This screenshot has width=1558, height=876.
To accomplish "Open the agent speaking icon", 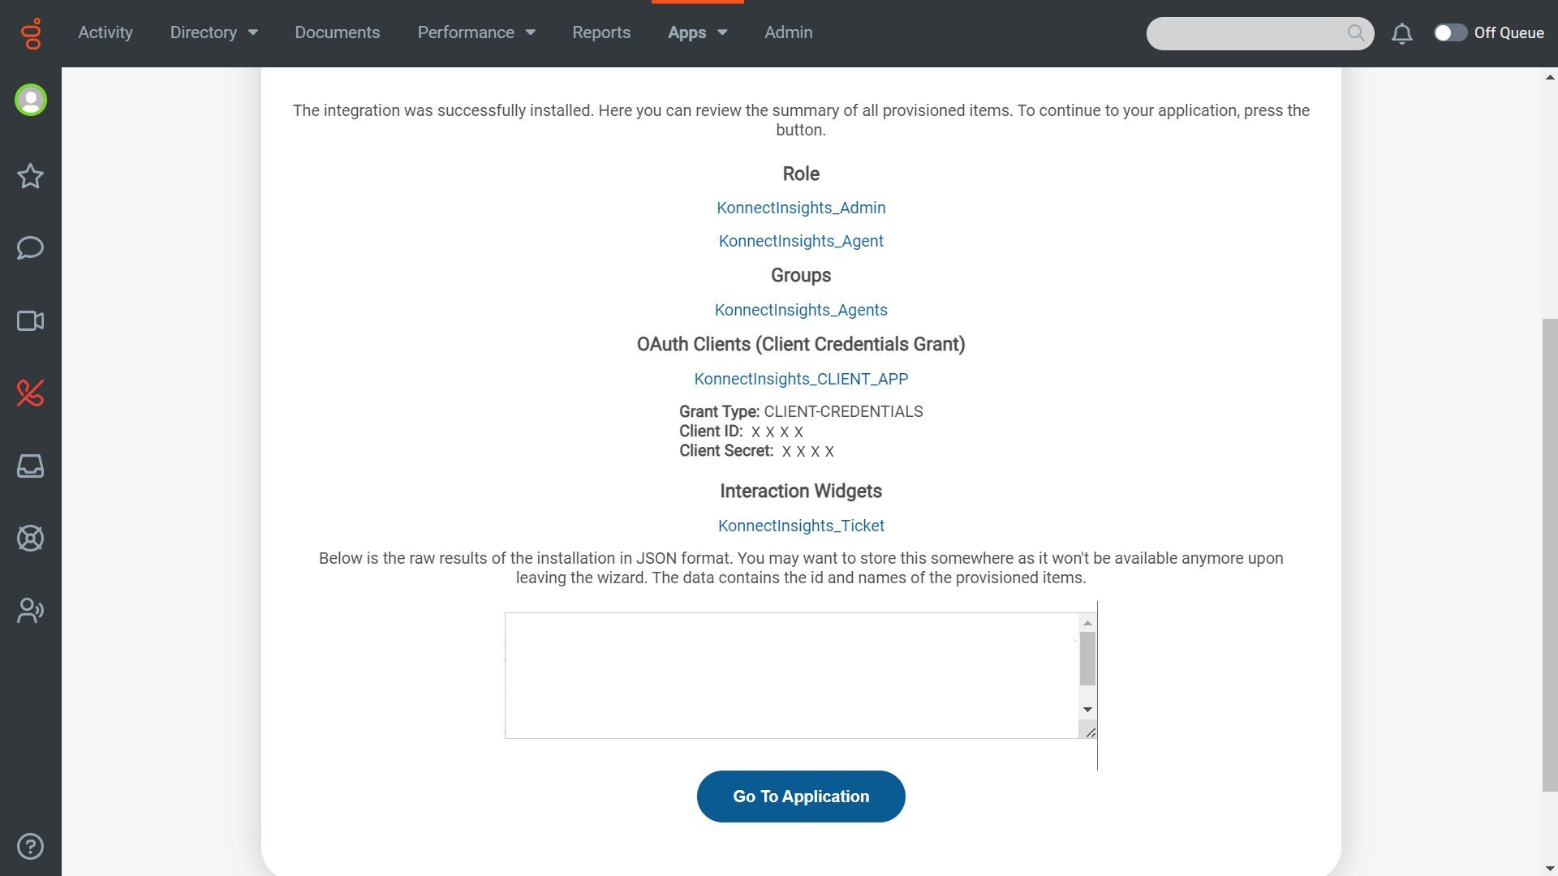I will (x=31, y=611).
